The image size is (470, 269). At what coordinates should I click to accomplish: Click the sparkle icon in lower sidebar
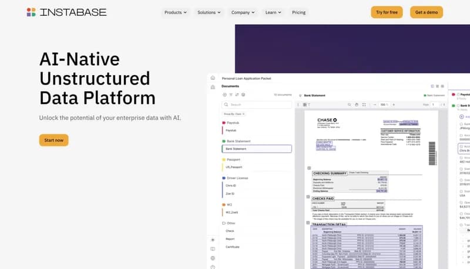click(213, 240)
